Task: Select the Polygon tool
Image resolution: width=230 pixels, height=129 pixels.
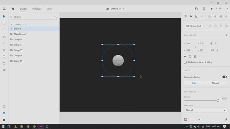Action: tap(4, 37)
